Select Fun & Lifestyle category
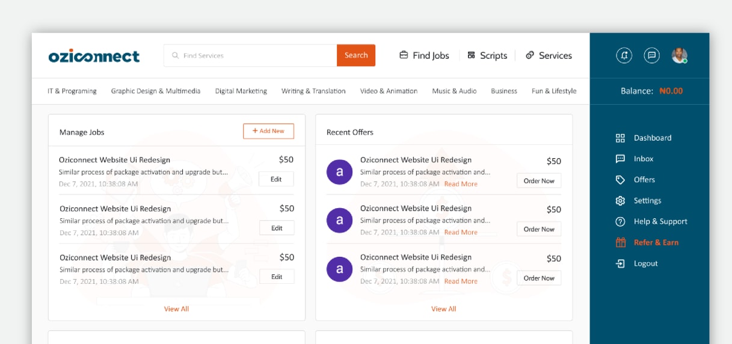 click(554, 91)
